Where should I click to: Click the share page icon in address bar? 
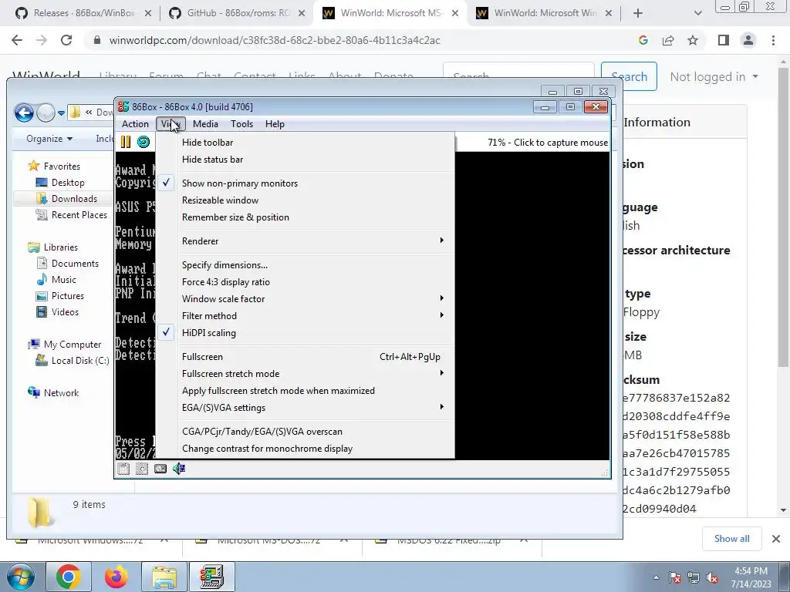tap(668, 40)
